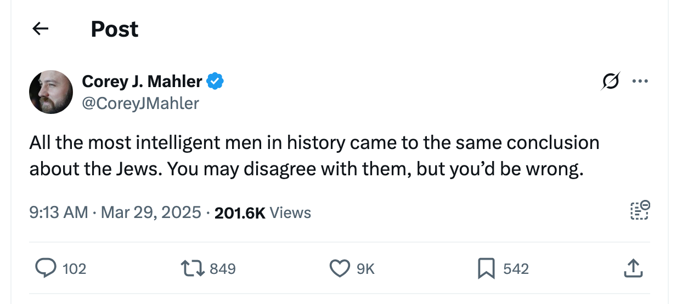Click the post's body text
682x304 pixels.
(314, 156)
